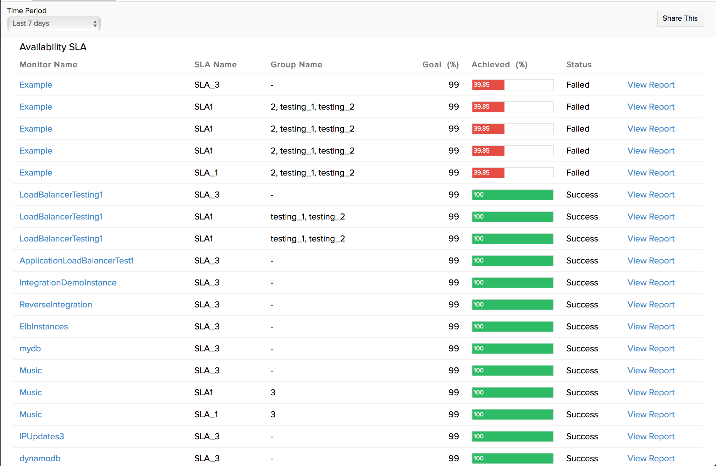This screenshot has width=716, height=466.
Task: Click the red 39.85 bar in the first row
Action: tap(488, 85)
